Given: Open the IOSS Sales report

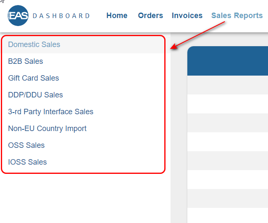Looking at the screenshot, I should [27, 162].
